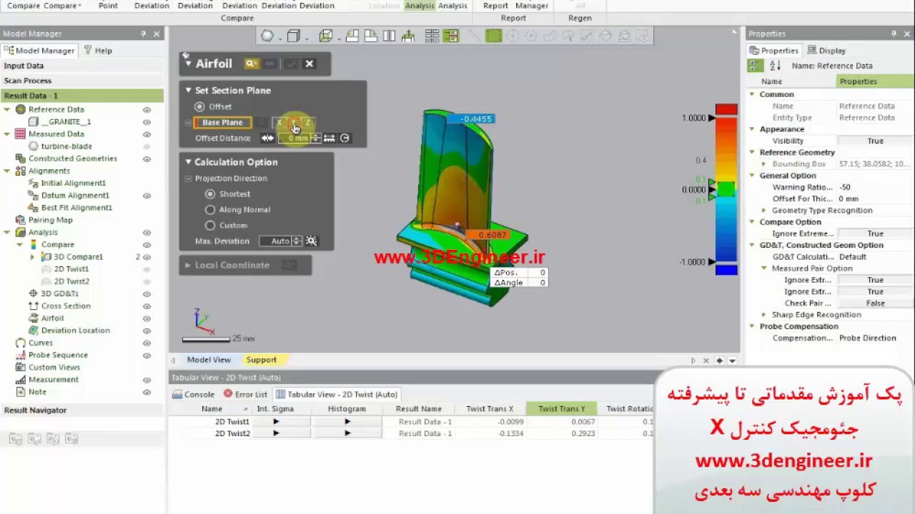Click the Max. Deviation spinner arrows

coord(297,241)
